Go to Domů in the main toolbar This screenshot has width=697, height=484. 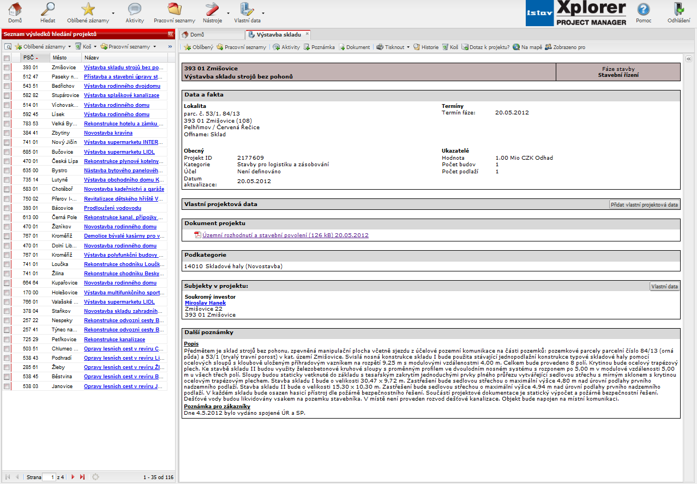[15, 13]
